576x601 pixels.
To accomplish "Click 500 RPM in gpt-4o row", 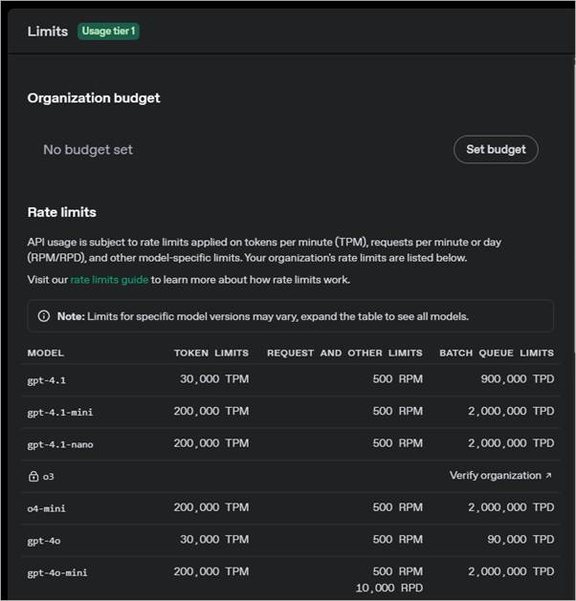I will click(x=398, y=540).
